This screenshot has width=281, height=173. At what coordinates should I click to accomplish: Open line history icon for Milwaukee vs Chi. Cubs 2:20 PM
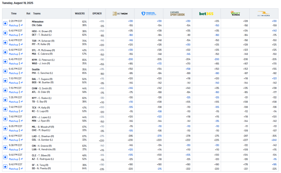point(22,25)
